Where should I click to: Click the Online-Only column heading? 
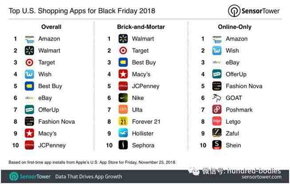(235, 27)
